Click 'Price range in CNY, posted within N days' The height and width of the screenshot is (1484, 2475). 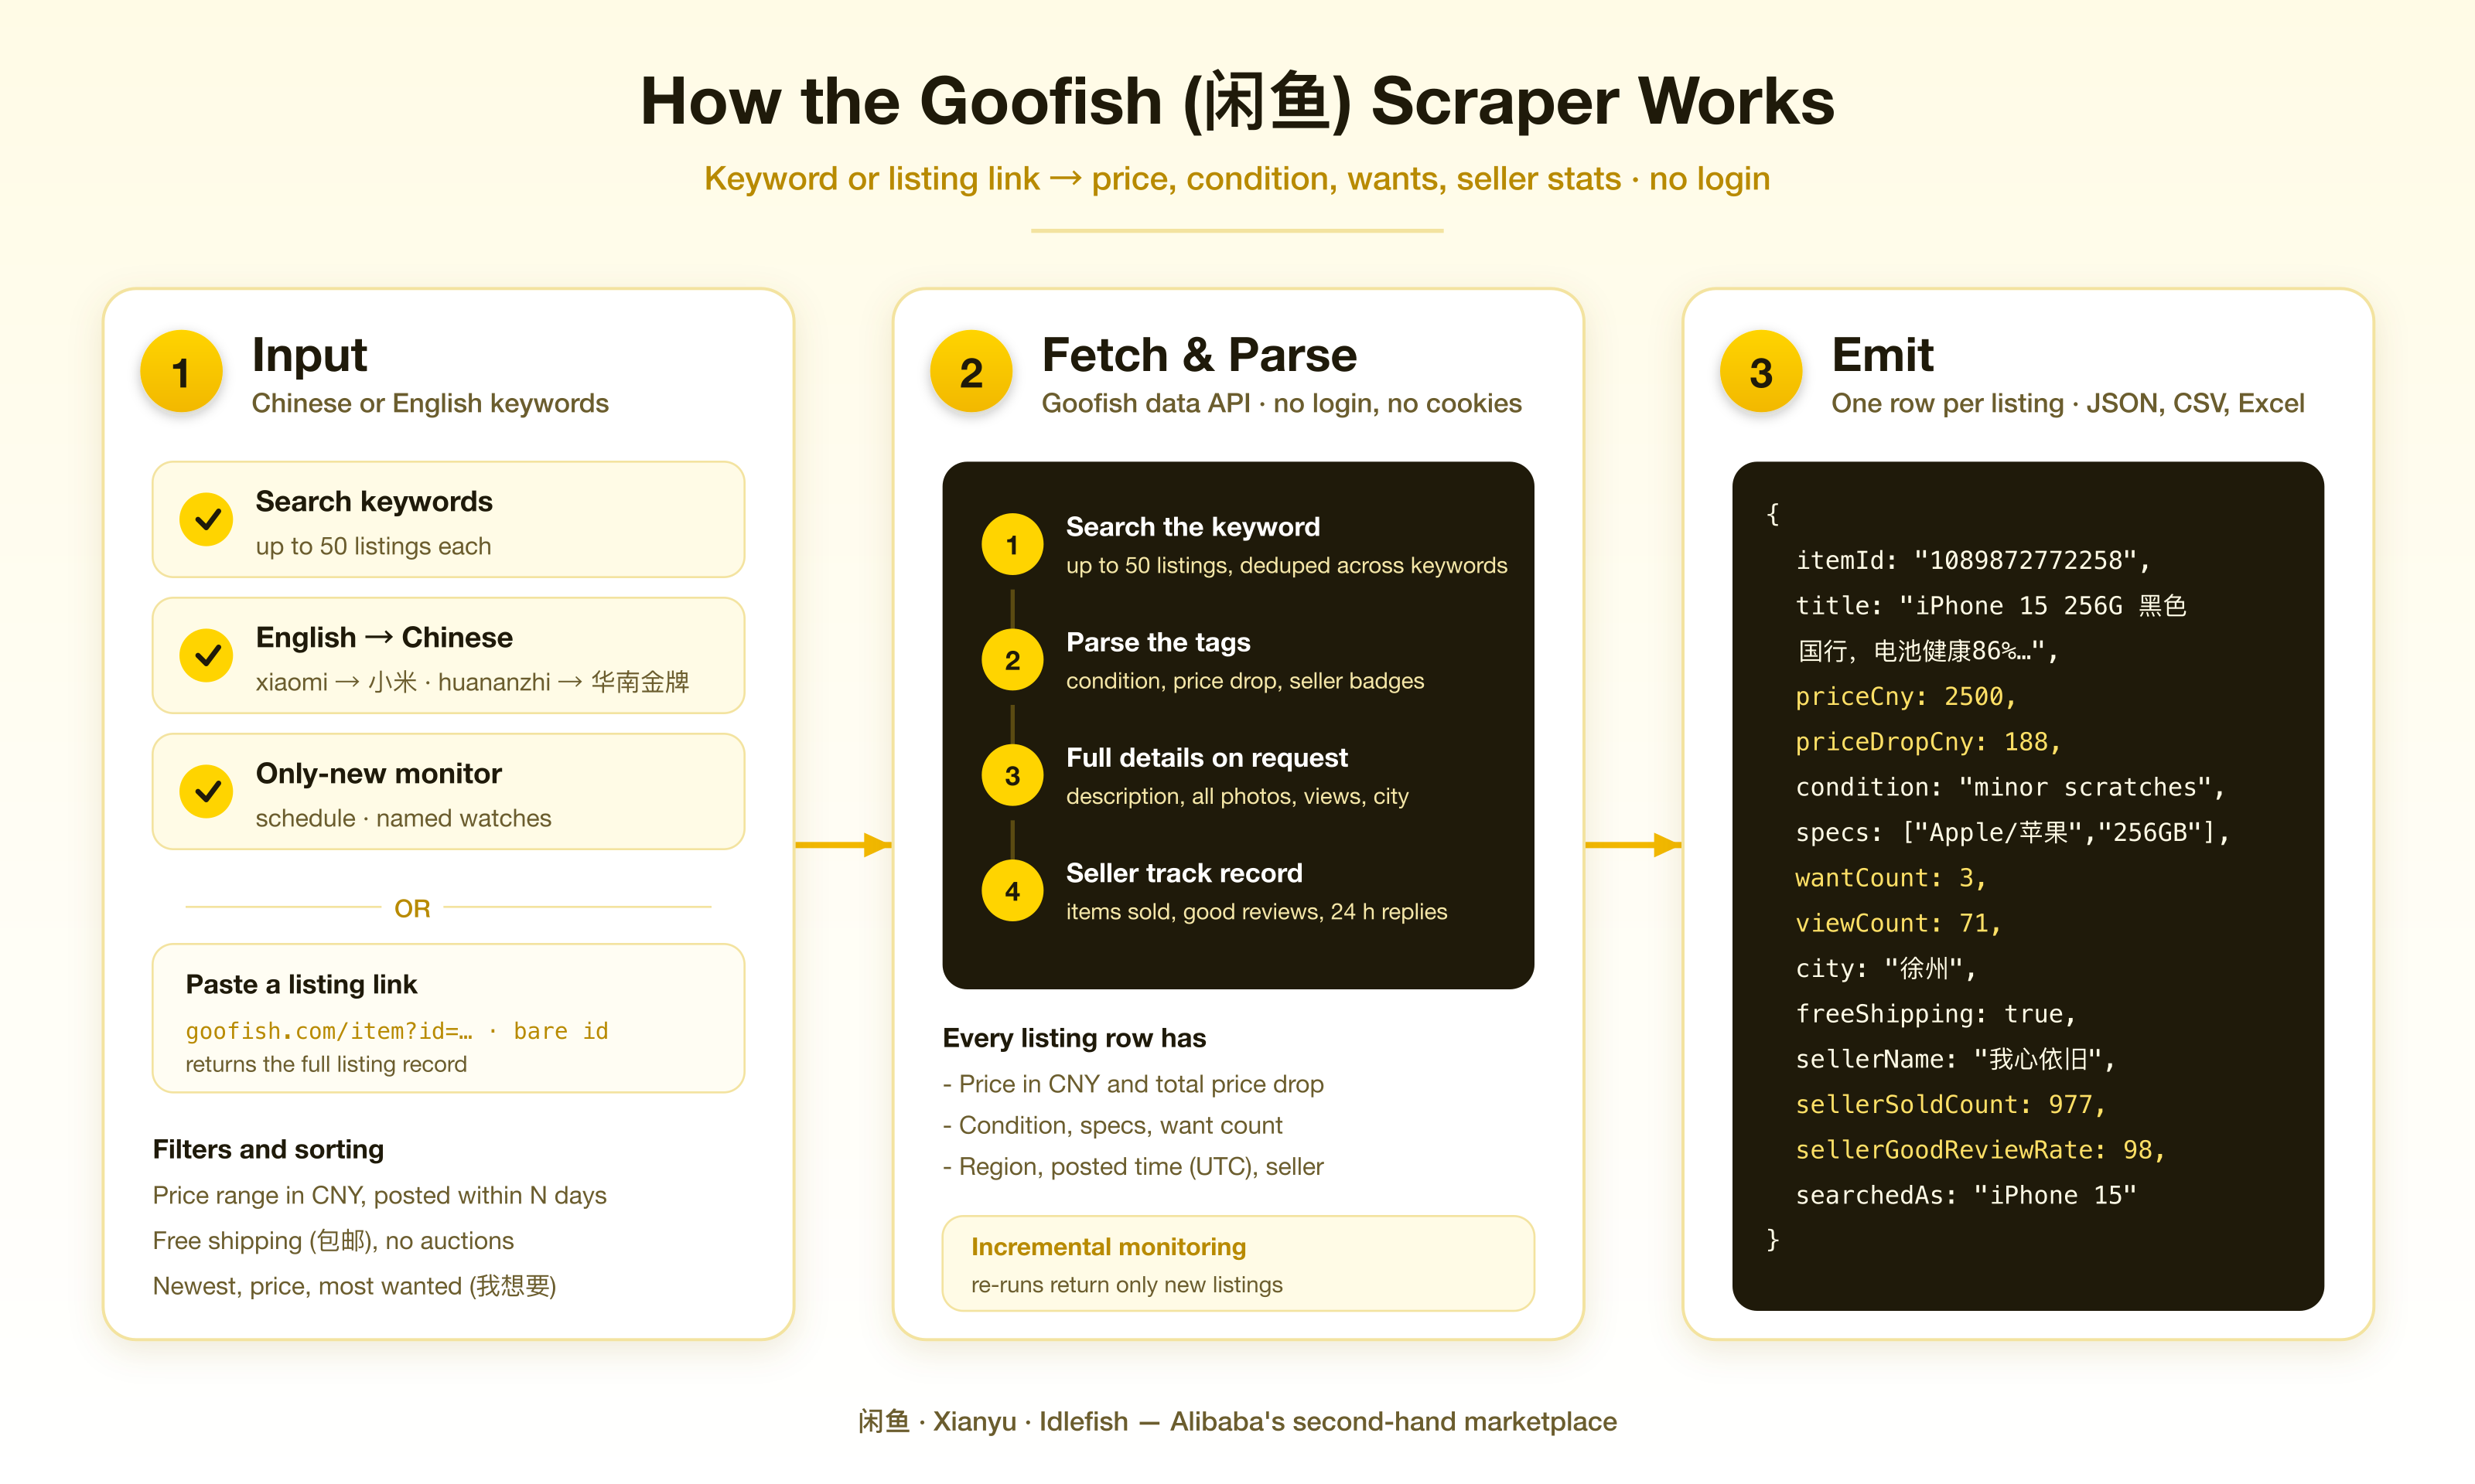click(379, 1195)
